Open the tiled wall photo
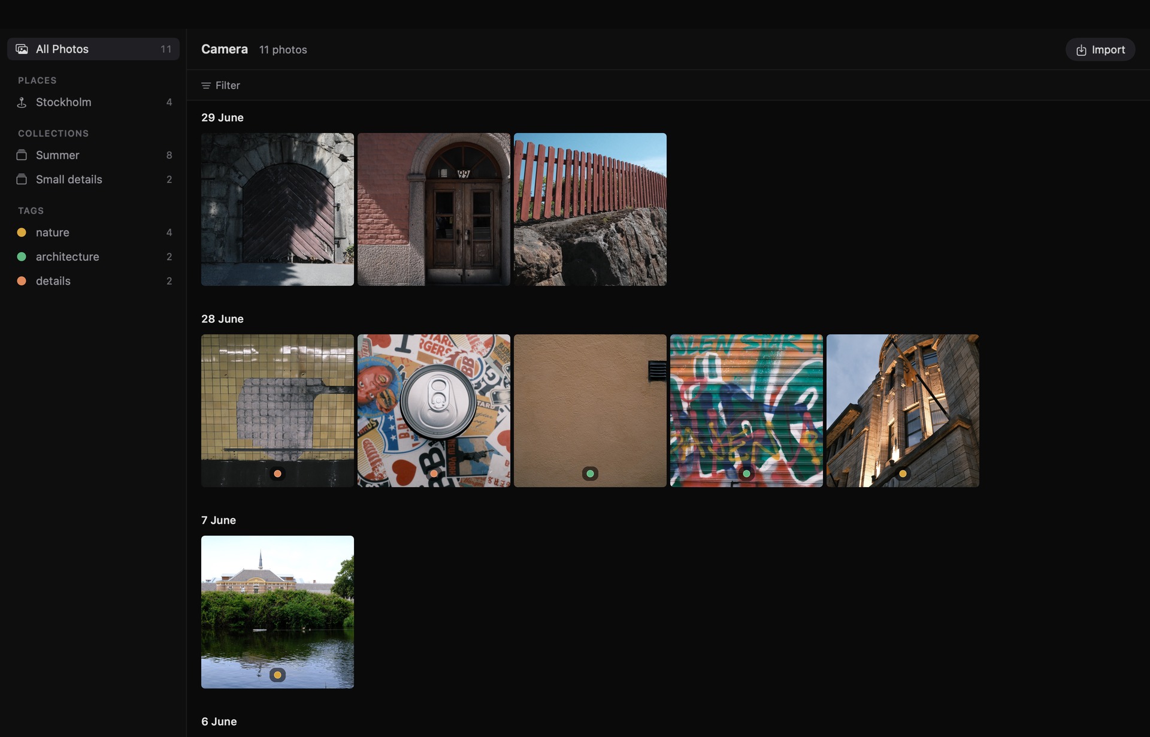This screenshot has width=1150, height=737. pos(277,410)
